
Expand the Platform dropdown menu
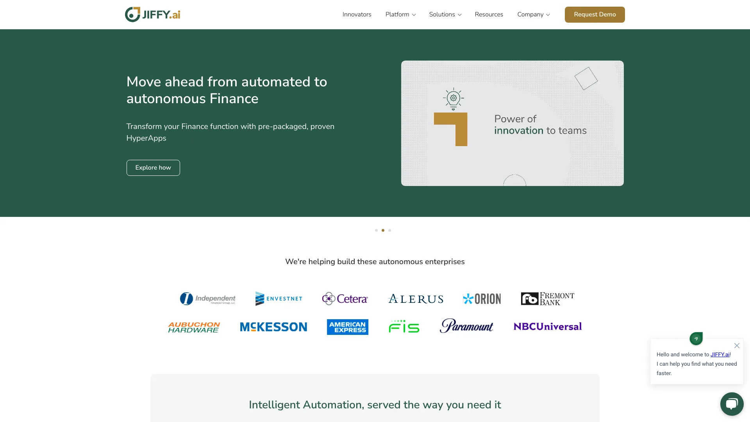[401, 14]
